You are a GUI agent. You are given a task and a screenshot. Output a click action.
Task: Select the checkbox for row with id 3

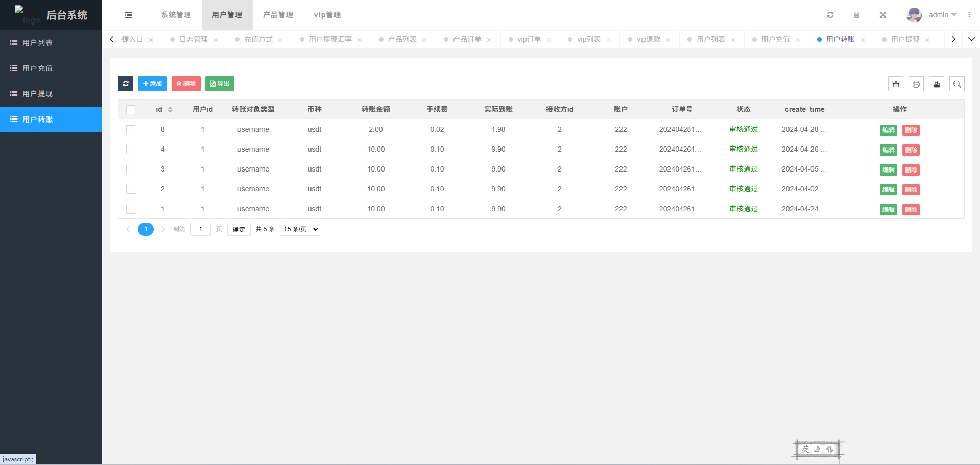pyautogui.click(x=131, y=169)
